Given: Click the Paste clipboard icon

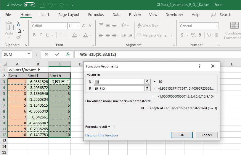Looking at the screenshot, I should tap(9, 26).
